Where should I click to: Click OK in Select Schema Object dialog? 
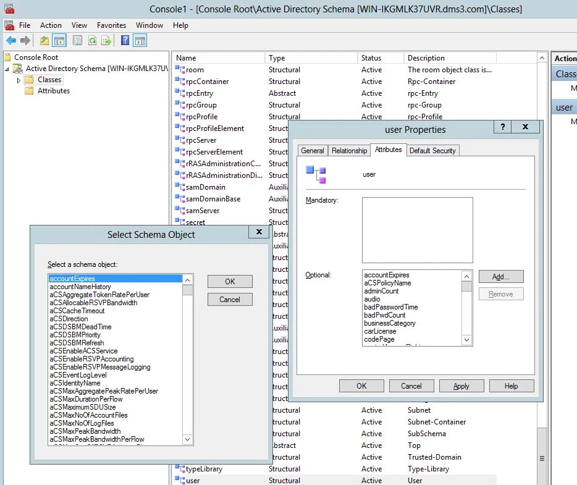tap(230, 282)
